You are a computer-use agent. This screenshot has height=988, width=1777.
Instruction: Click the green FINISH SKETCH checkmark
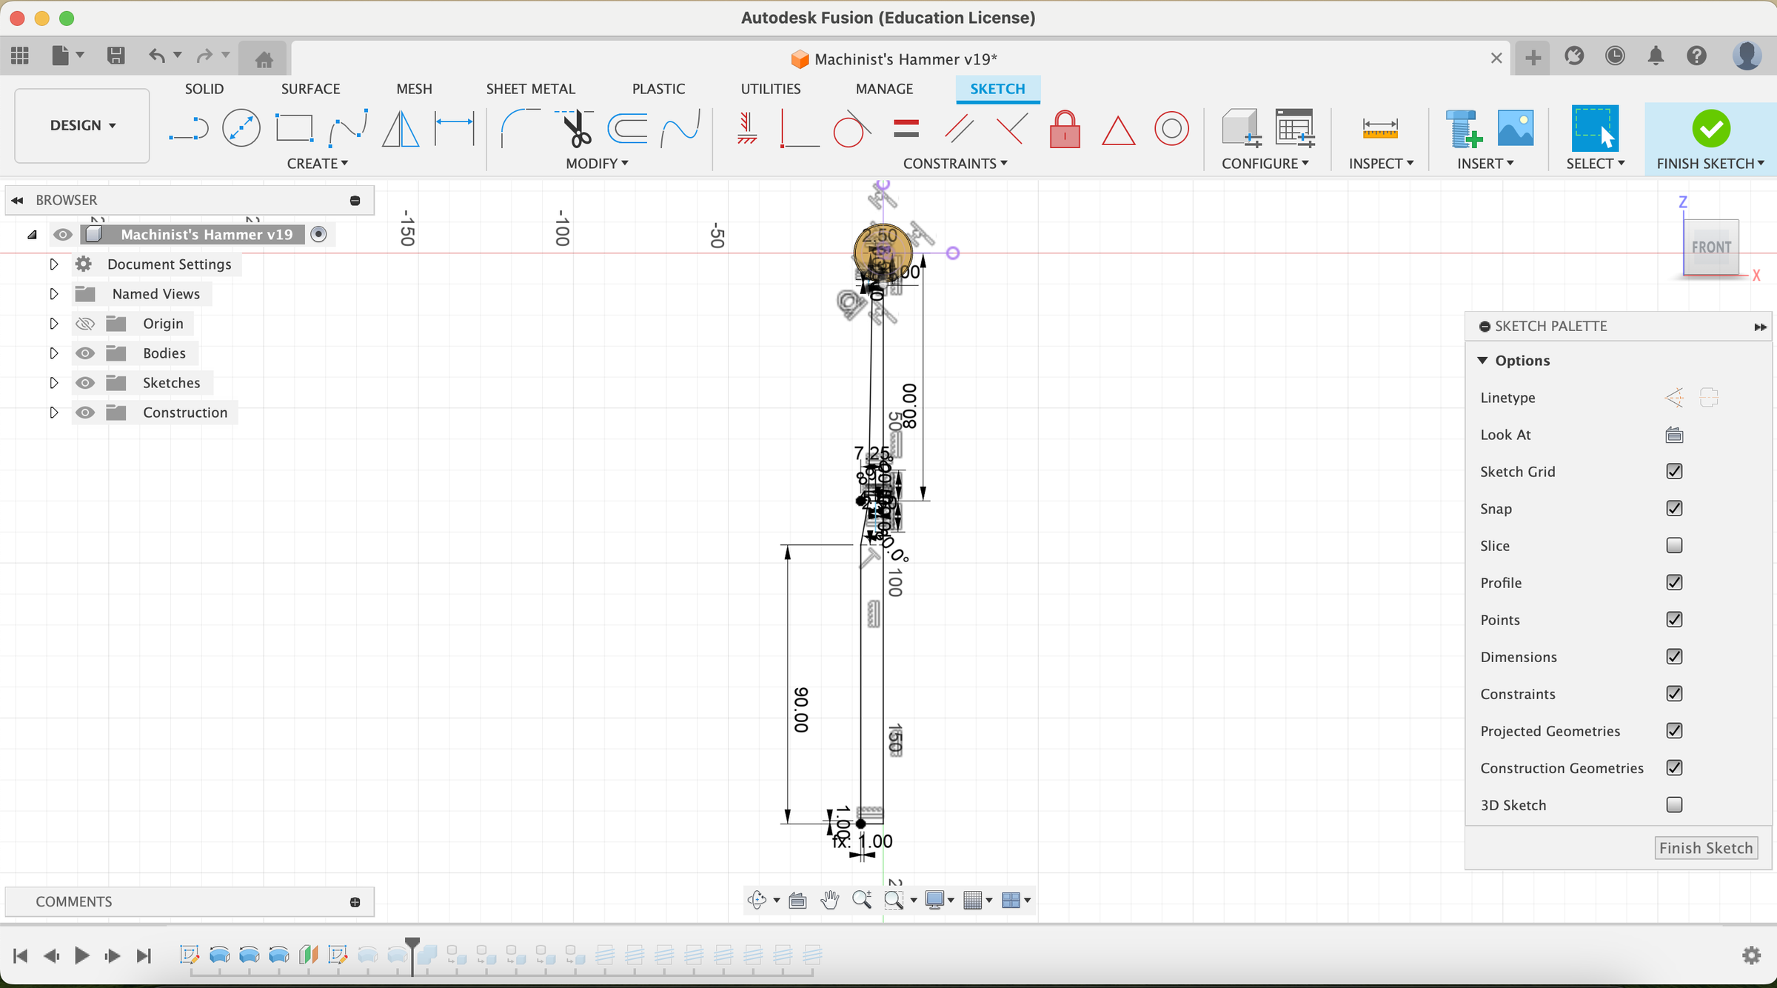point(1710,129)
